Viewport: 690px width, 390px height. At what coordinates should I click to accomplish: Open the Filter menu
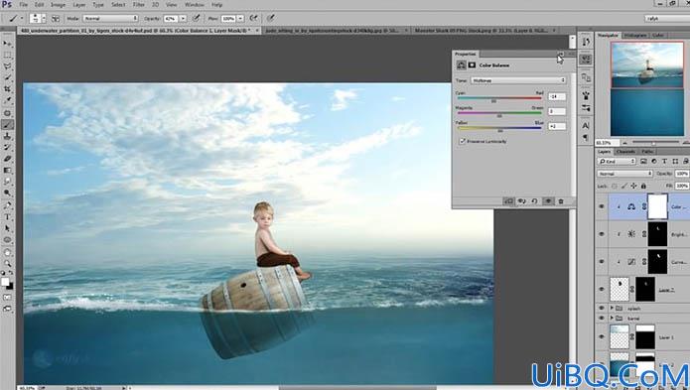click(x=139, y=4)
